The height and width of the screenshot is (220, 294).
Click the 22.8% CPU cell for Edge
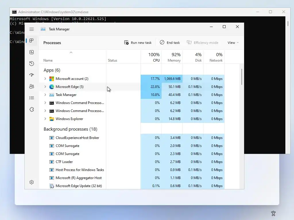[151, 87]
